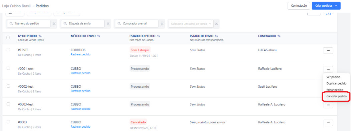Toggle the select-all checkbox in the table header

point(8,38)
